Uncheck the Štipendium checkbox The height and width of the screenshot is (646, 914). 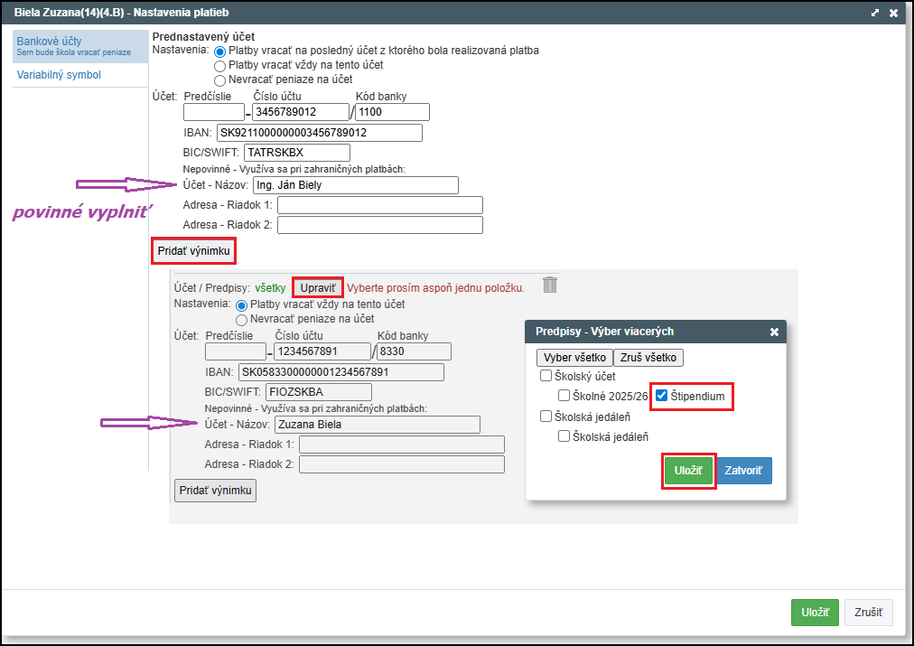click(662, 396)
